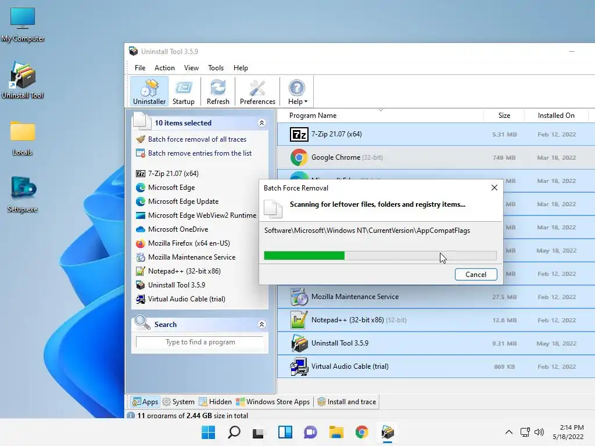Image resolution: width=595 pixels, height=446 pixels.
Task: Open the Uninstaller toolbar section
Action: [x=149, y=91]
